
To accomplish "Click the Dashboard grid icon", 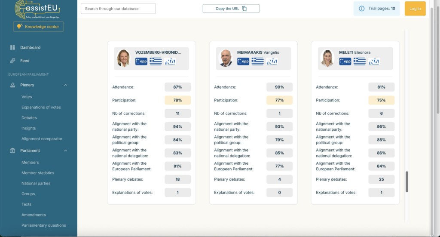I will (x=12, y=47).
